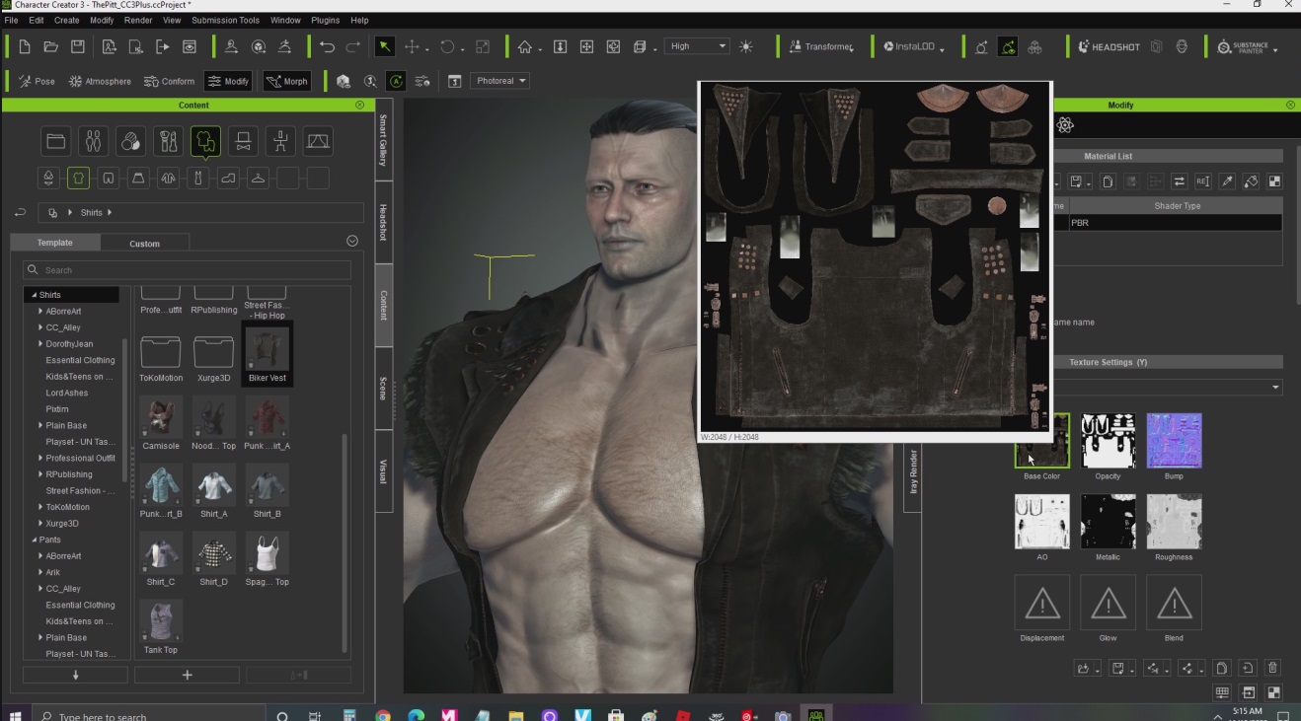Expand the content options circle chevron

352,241
